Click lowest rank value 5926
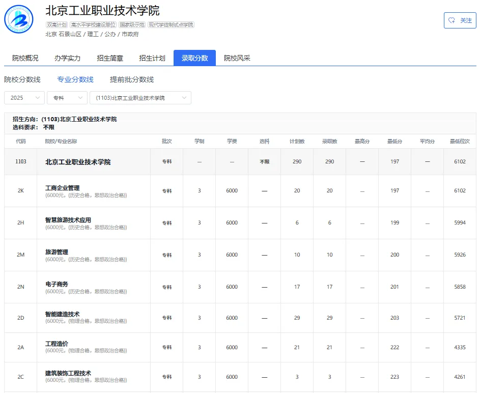 (x=460, y=255)
